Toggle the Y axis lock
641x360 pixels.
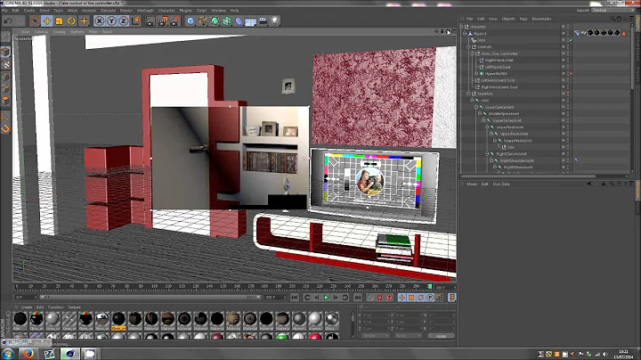tap(111, 20)
